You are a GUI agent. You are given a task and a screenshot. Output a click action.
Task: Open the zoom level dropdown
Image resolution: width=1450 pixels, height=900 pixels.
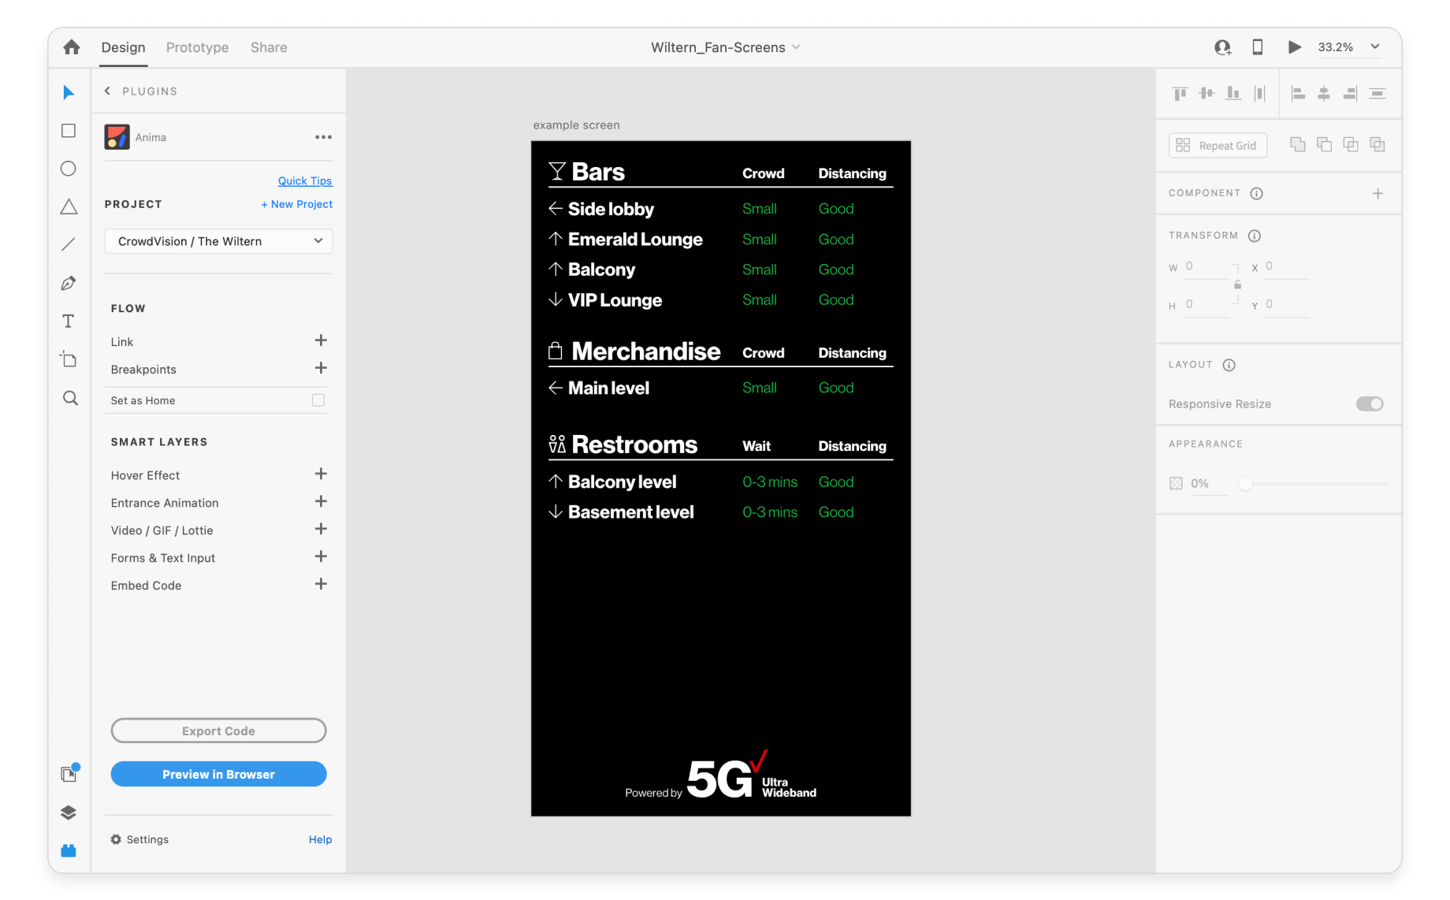[1374, 47]
